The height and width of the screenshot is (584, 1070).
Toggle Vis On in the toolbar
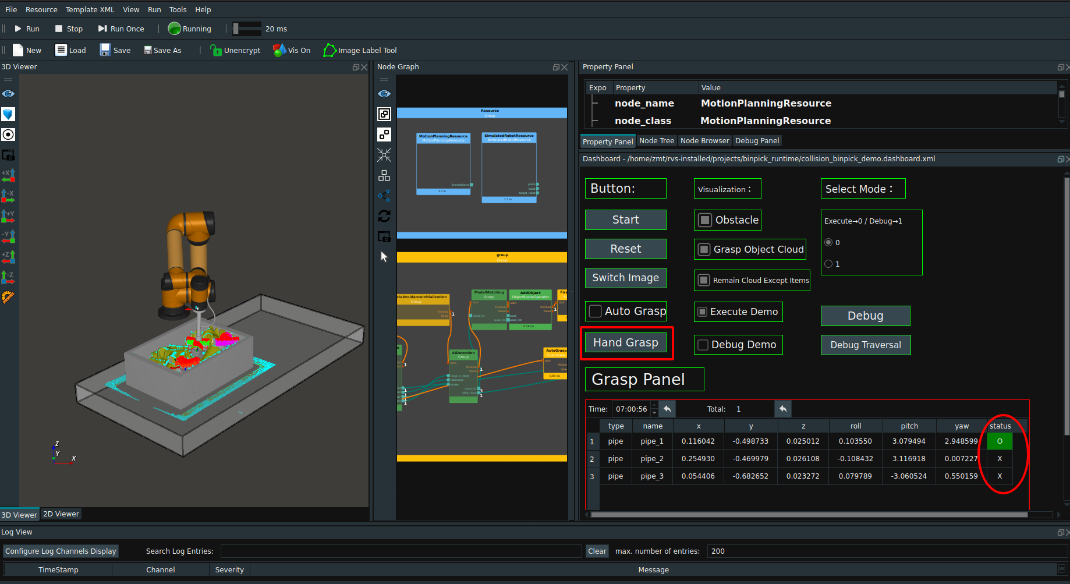click(292, 50)
